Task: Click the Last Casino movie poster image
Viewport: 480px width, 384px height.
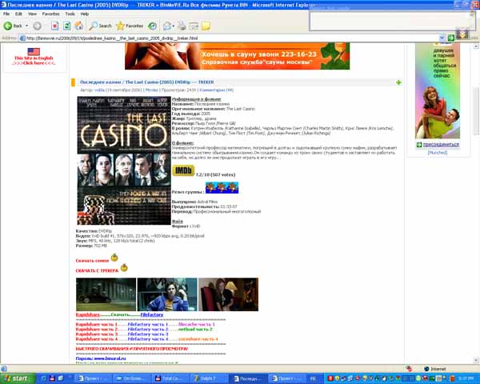Action: pyautogui.click(x=123, y=160)
